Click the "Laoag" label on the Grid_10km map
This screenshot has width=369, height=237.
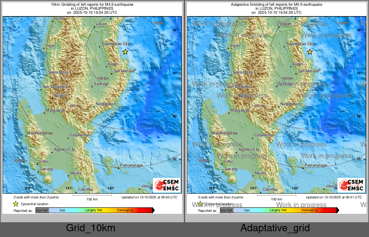tap(59, 18)
